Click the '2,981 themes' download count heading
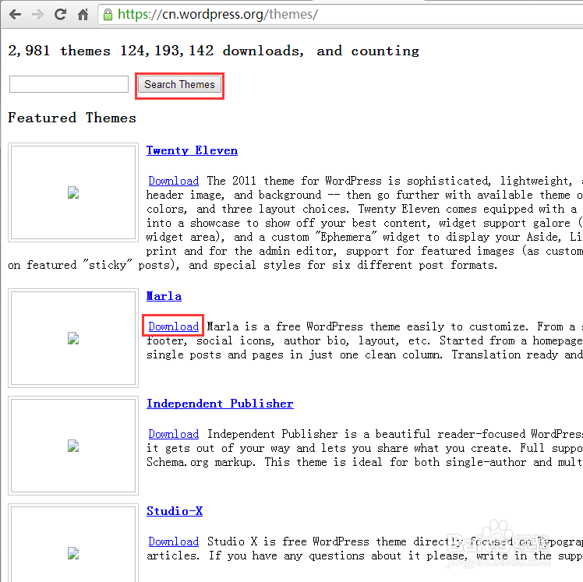 pos(214,51)
